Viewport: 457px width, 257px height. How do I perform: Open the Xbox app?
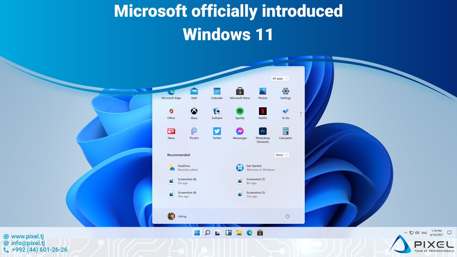(194, 114)
